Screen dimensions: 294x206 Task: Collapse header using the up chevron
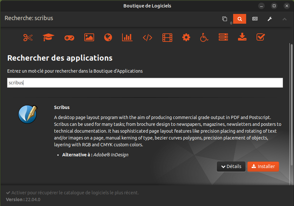pyautogui.click(x=285, y=19)
